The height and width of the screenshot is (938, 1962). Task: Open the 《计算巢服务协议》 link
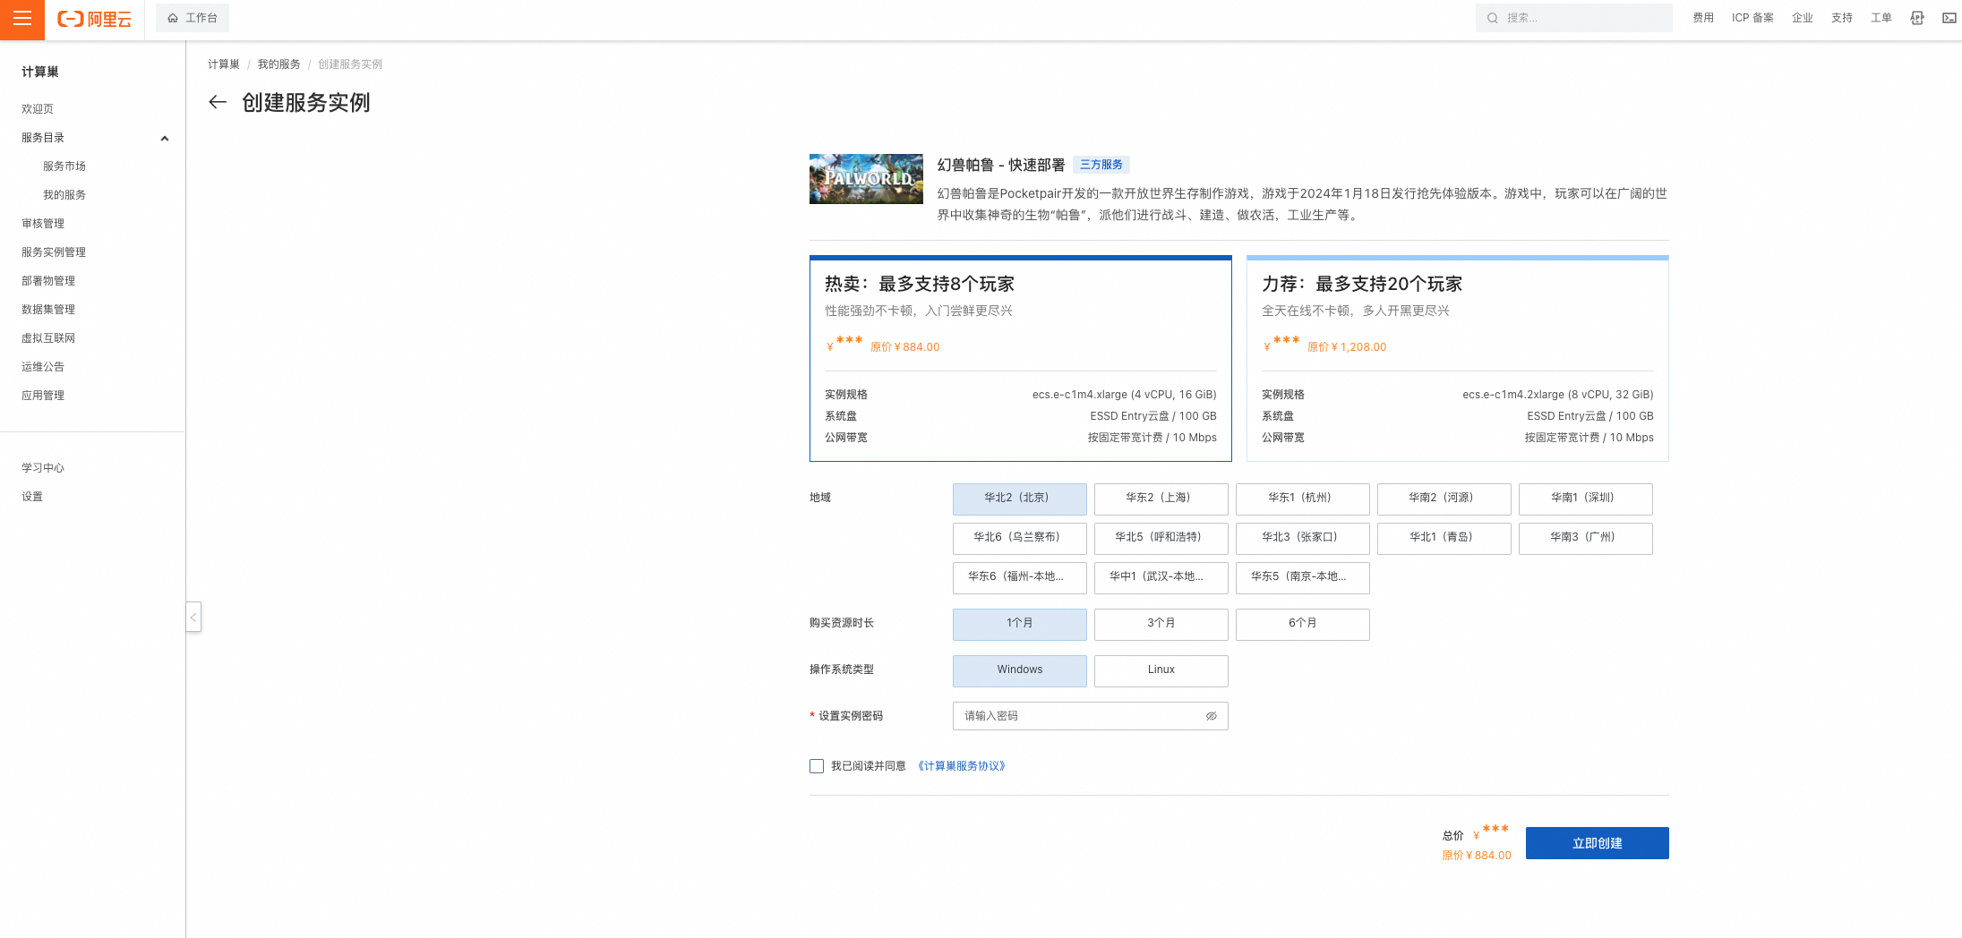click(961, 766)
